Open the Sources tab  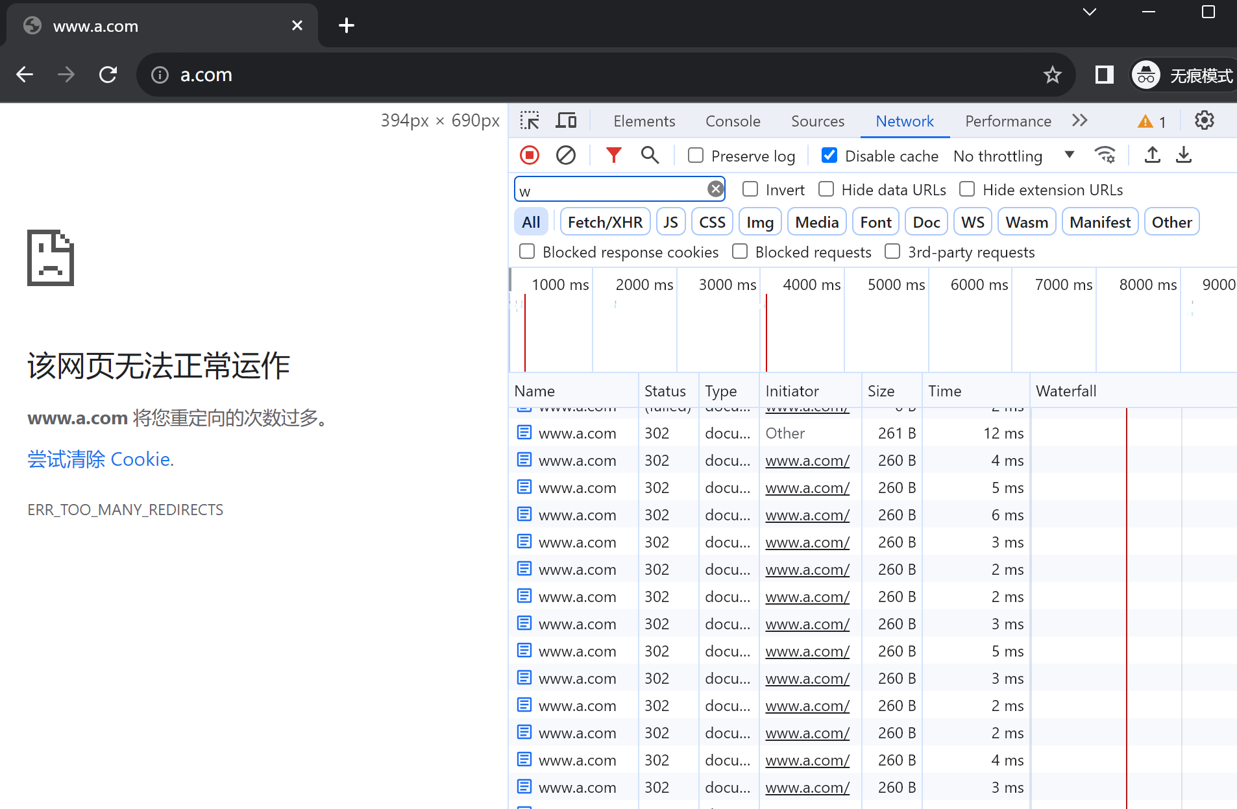click(817, 121)
